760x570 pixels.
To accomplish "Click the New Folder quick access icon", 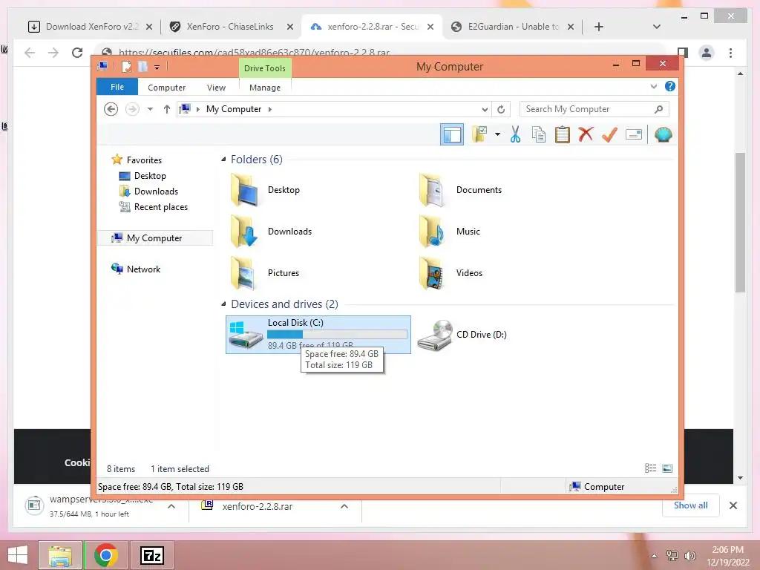I will tap(142, 67).
